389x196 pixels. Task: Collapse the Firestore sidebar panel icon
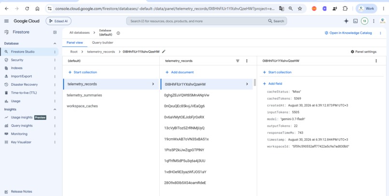[55, 32]
